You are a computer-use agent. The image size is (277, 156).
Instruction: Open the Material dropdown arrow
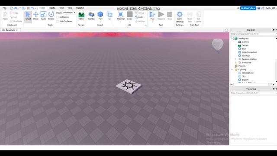pyautogui.click(x=121, y=22)
